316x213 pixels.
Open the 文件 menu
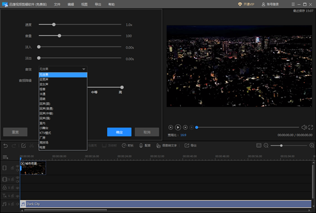tap(57, 4)
